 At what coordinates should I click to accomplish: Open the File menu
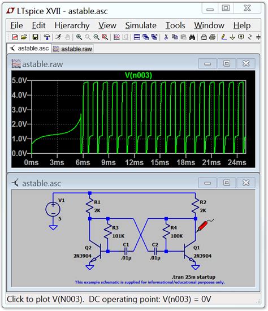[x=16, y=25]
